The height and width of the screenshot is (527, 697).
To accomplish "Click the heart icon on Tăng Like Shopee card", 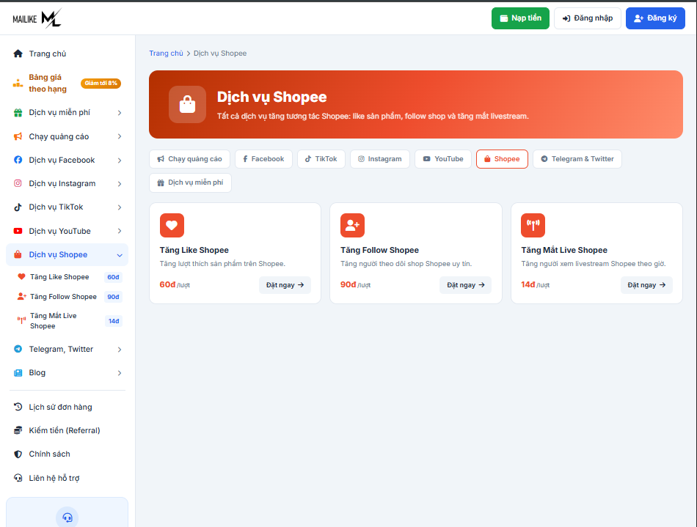I will click(x=172, y=226).
